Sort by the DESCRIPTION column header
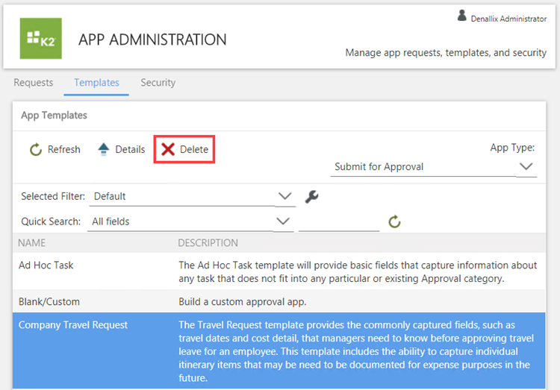Image resolution: width=560 pixels, height=390 pixels. click(x=208, y=243)
